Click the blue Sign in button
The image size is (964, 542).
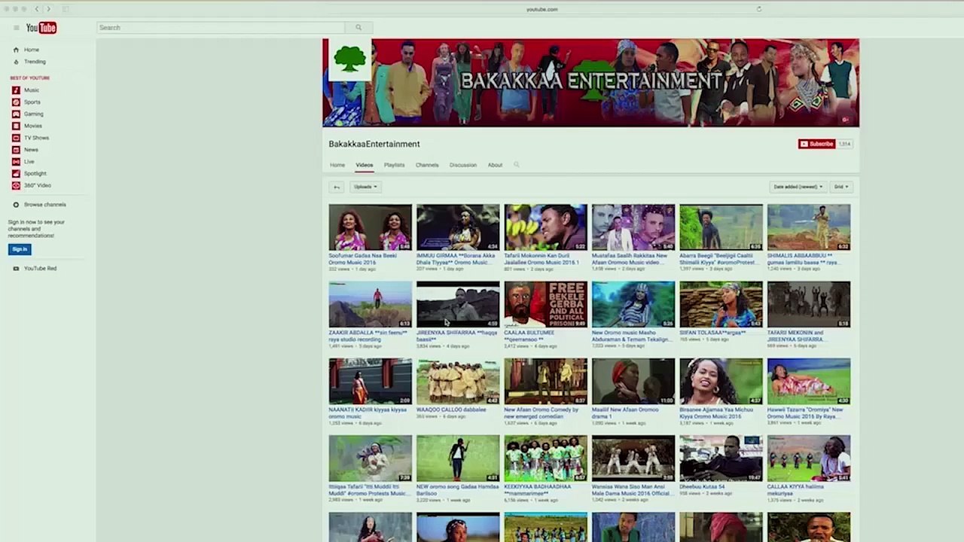pyautogui.click(x=20, y=249)
